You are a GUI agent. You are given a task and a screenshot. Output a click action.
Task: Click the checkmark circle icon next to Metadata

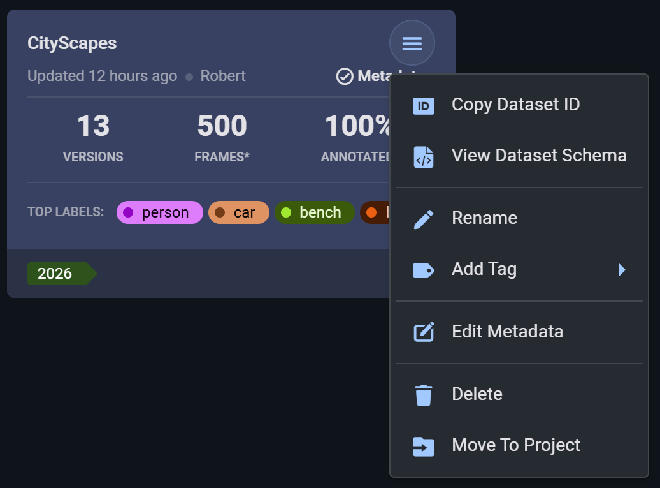[x=344, y=77]
